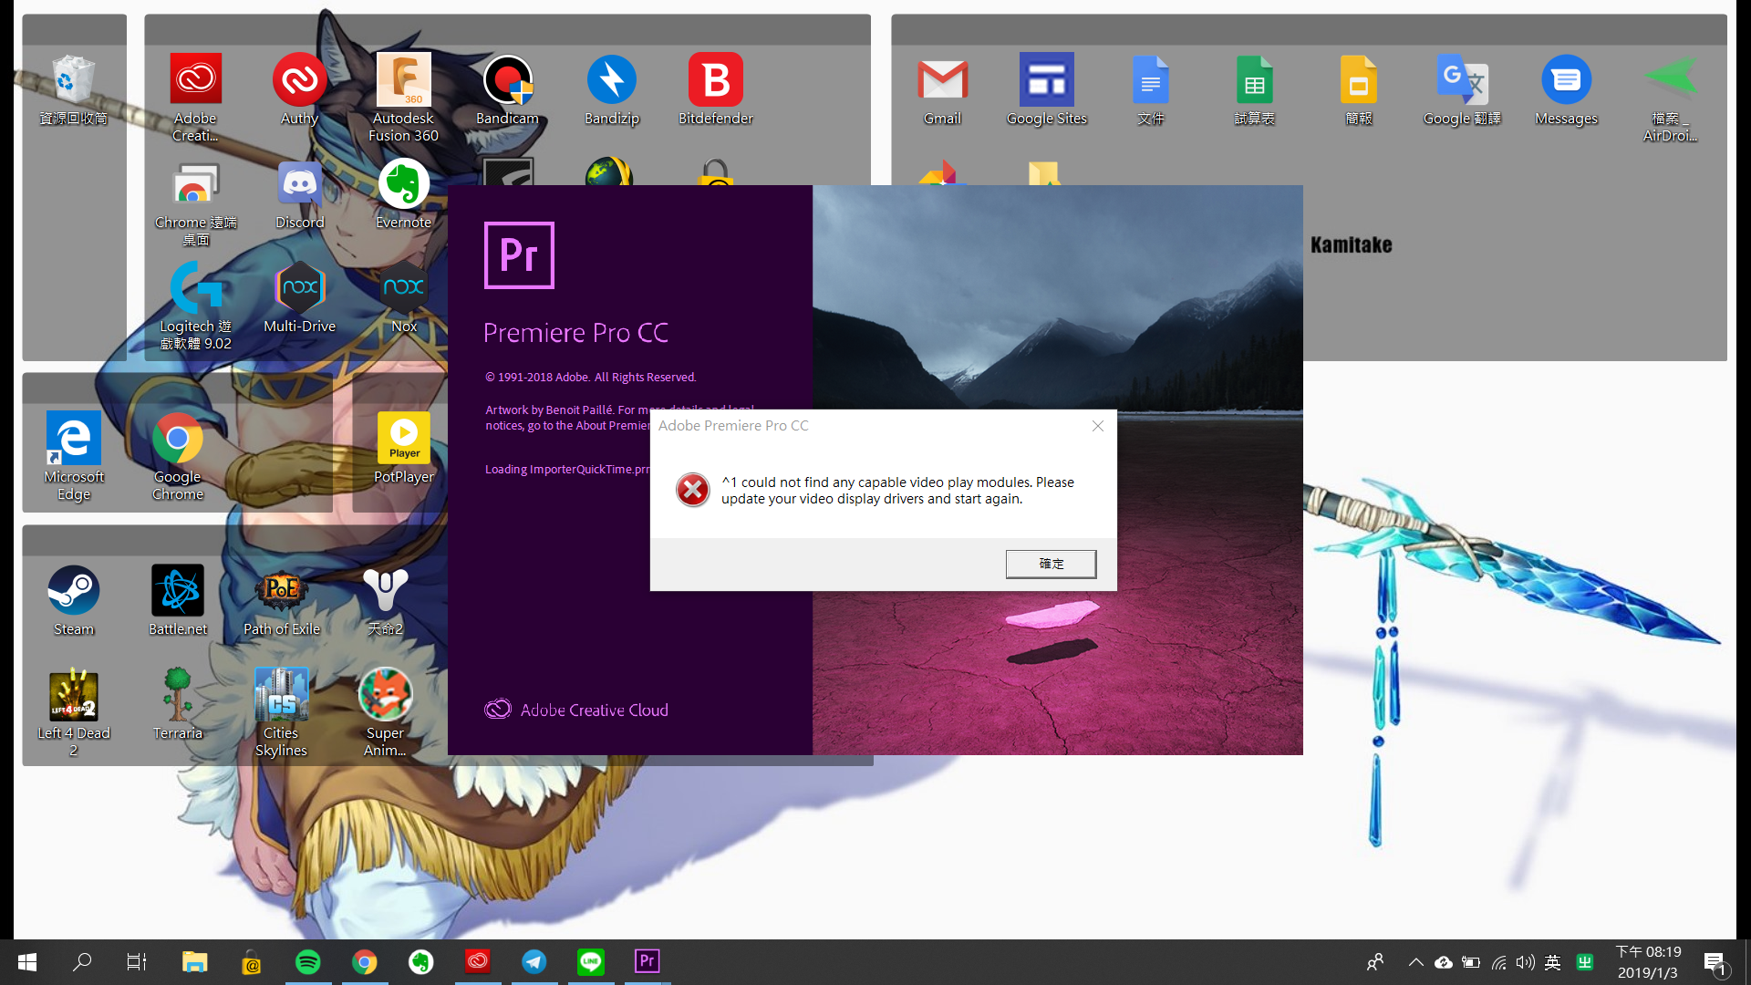Open the Cities Skylines desktop icon
Screen dimensions: 1751x985
point(281,713)
